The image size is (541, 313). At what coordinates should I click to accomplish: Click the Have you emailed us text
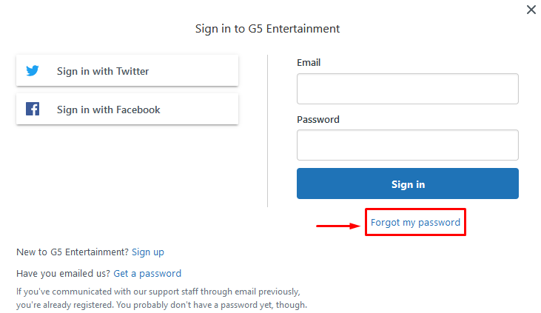[64, 274]
